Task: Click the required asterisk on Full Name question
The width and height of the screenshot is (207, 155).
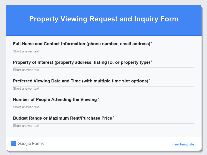Action: (x=151, y=43)
